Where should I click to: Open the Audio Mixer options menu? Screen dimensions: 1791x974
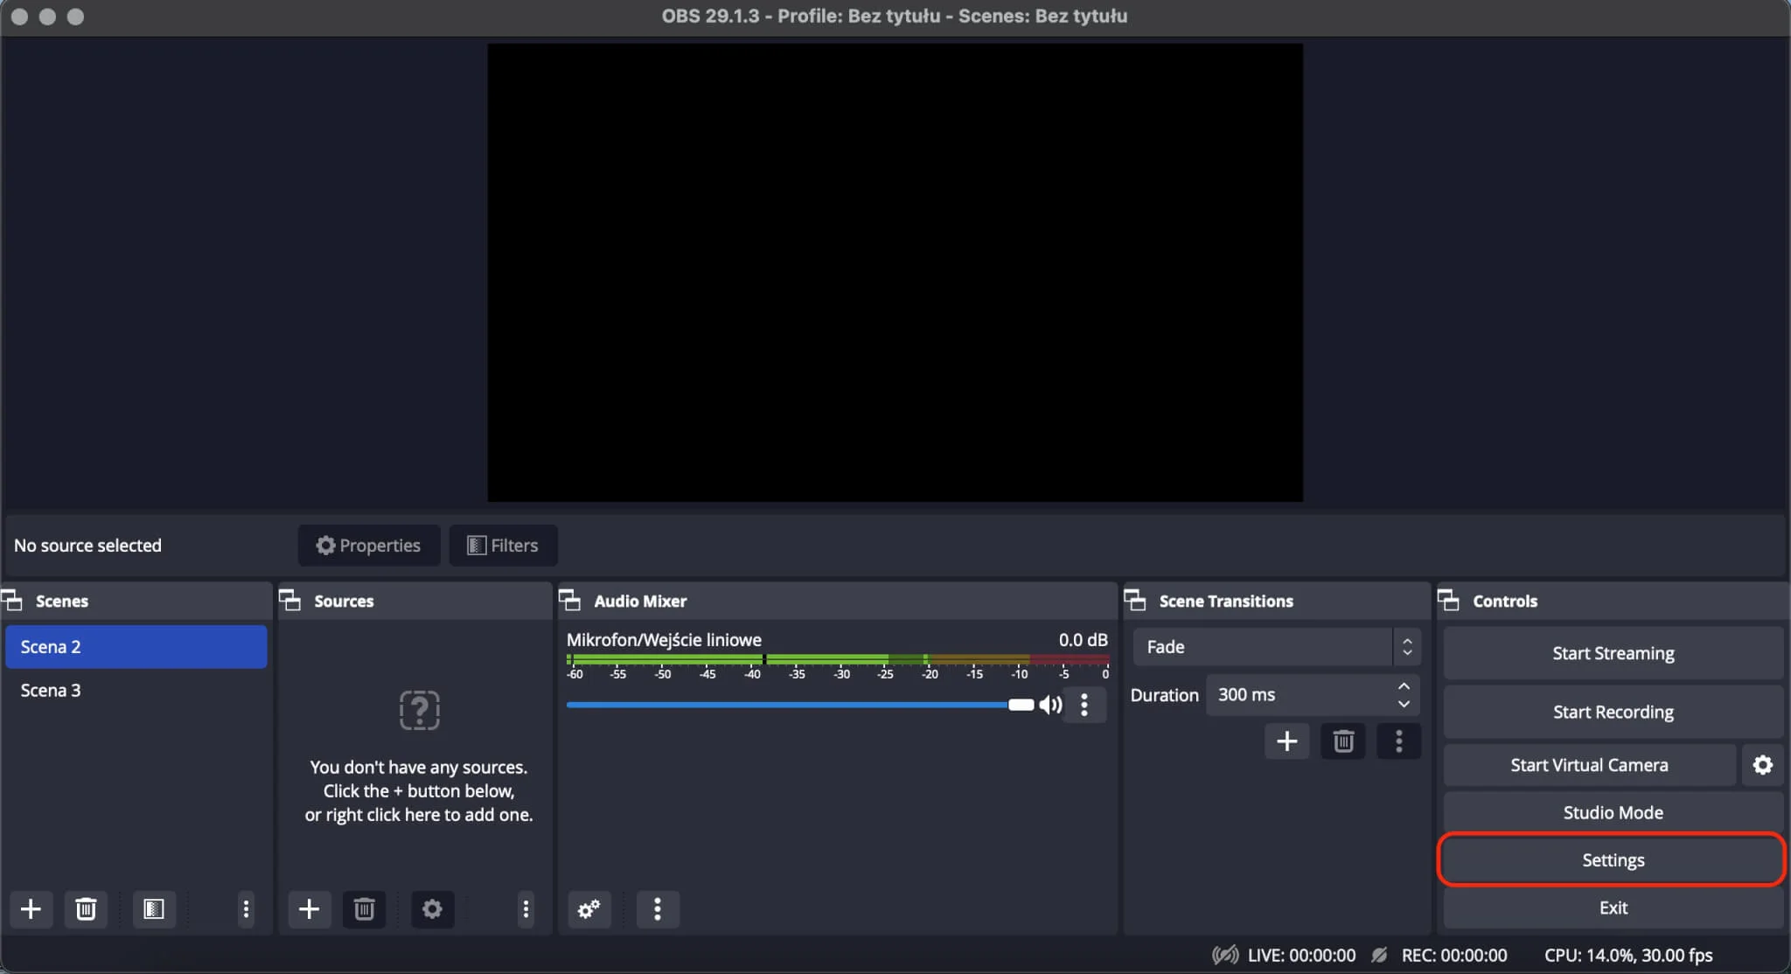[x=657, y=909]
